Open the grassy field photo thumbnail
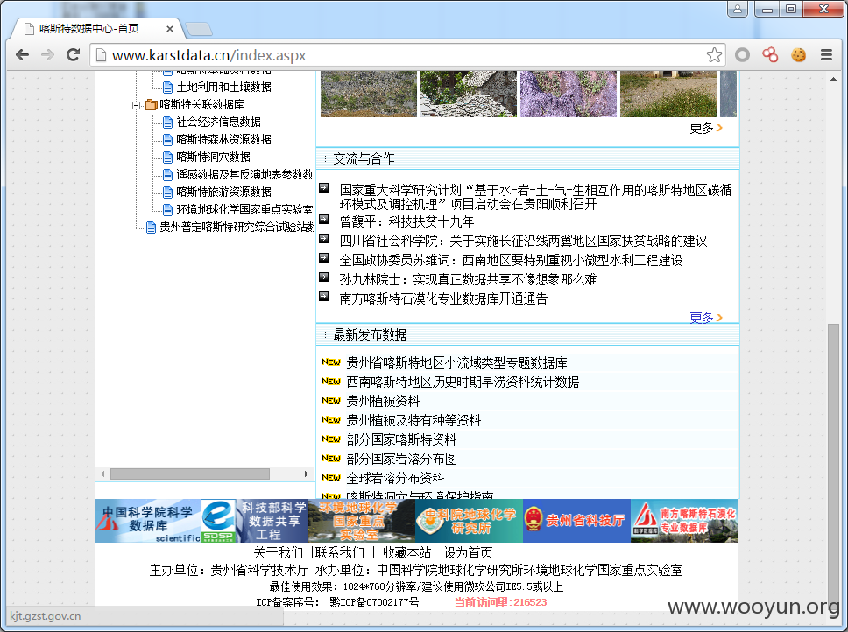 tap(668, 94)
